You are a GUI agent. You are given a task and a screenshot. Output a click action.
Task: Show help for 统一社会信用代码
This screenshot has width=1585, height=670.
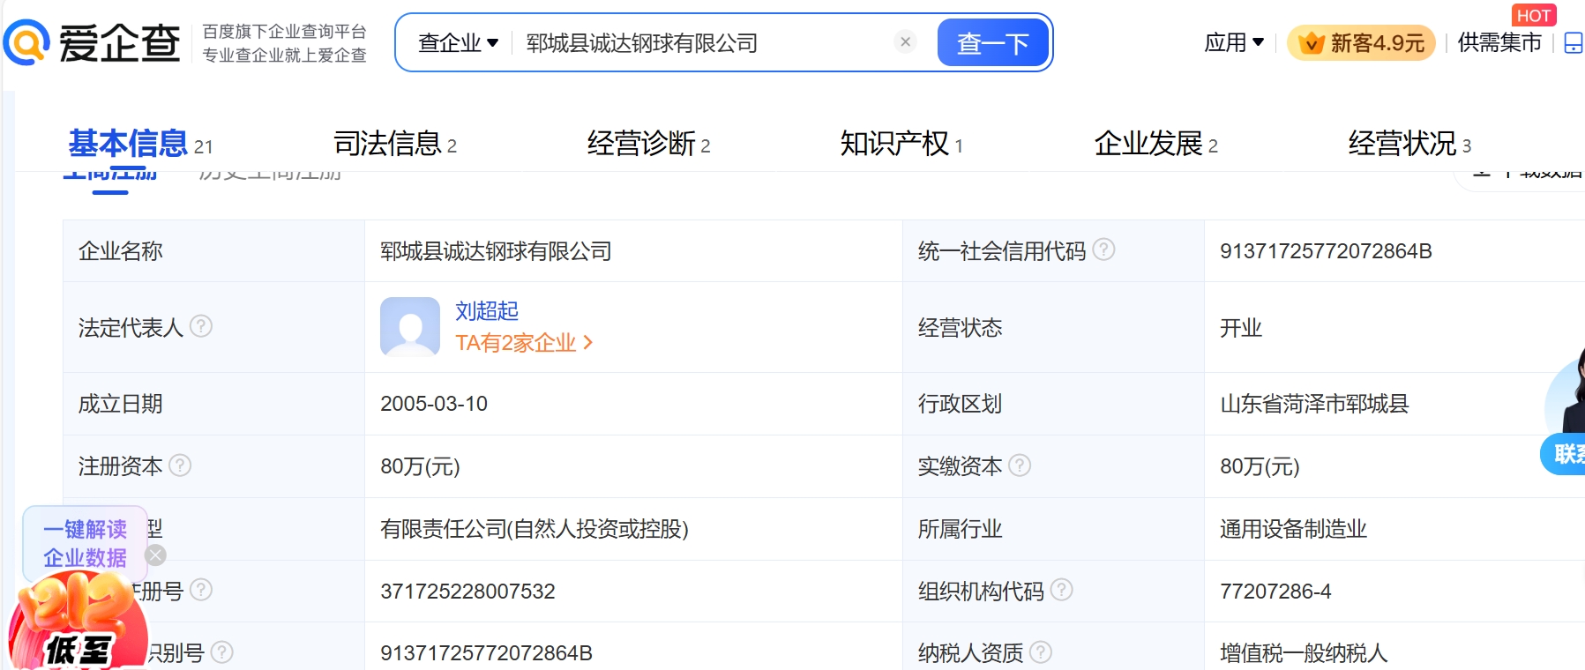coord(1104,249)
